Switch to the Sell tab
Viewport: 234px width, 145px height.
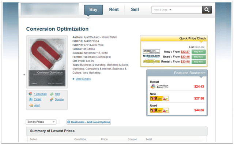pos(135,10)
